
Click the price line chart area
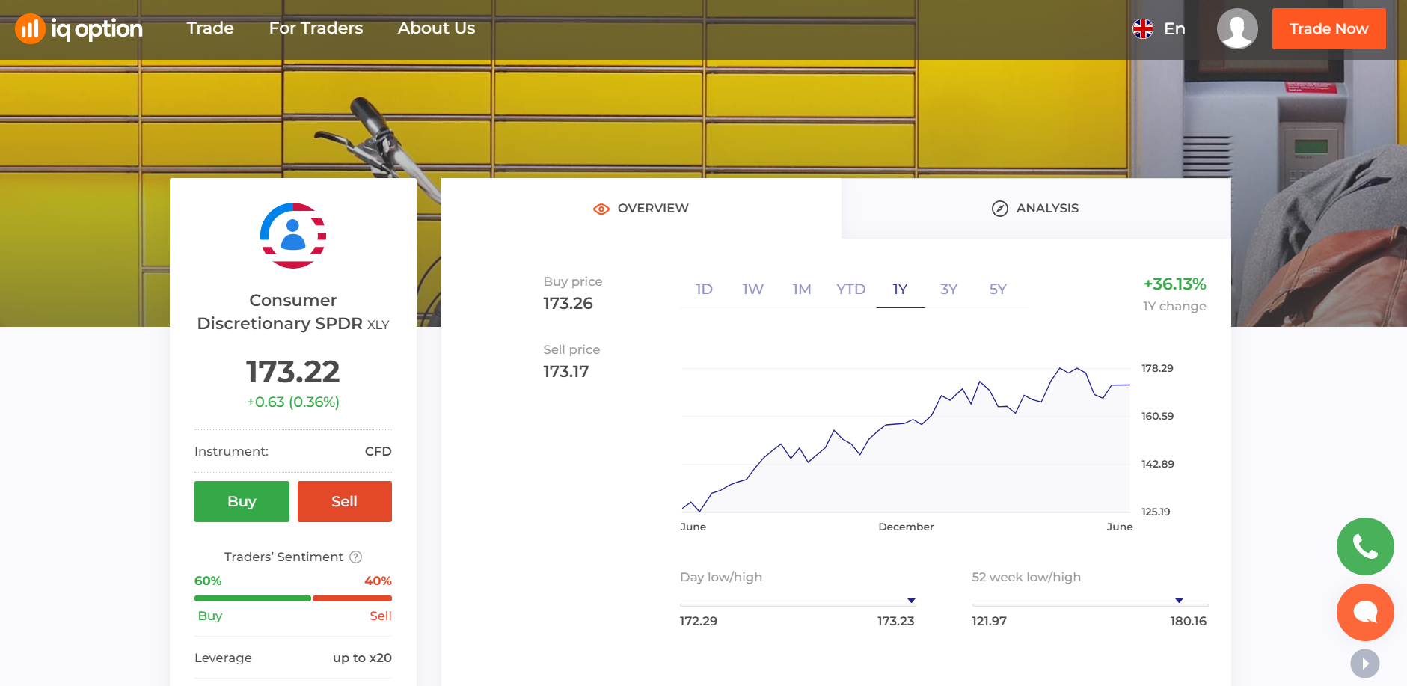(x=905, y=440)
